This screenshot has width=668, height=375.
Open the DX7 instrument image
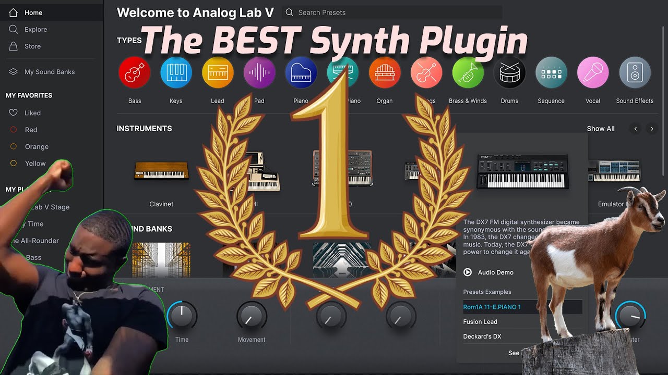tap(522, 171)
